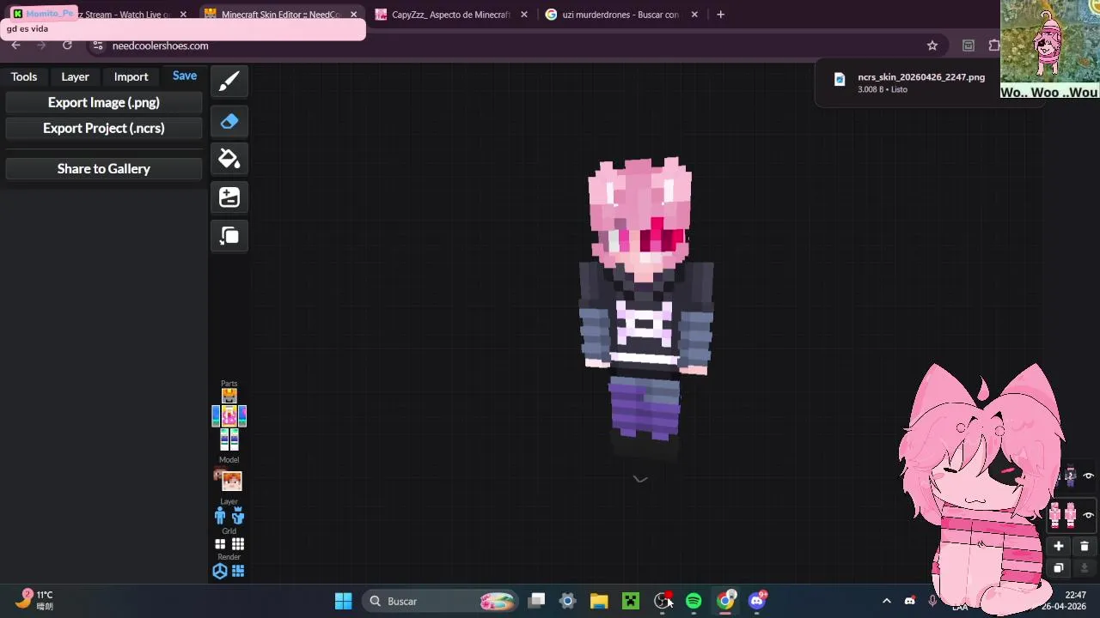Image resolution: width=1100 pixels, height=618 pixels.
Task: Switch to uzi murderdrones search tab
Action: pyautogui.click(x=620, y=15)
